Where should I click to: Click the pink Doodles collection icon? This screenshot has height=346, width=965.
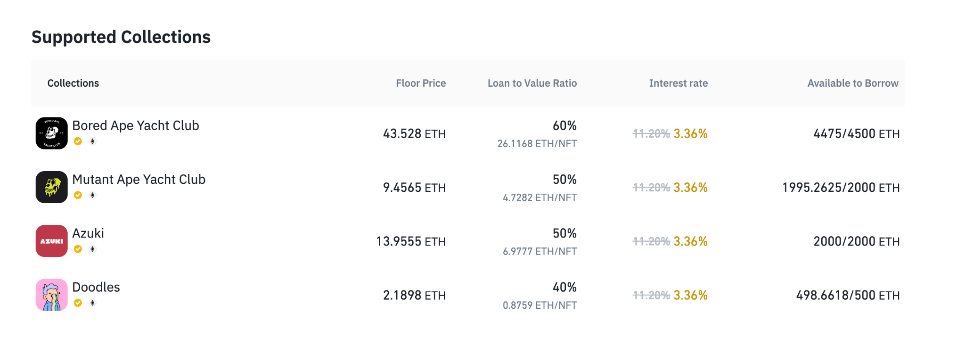[x=52, y=295]
